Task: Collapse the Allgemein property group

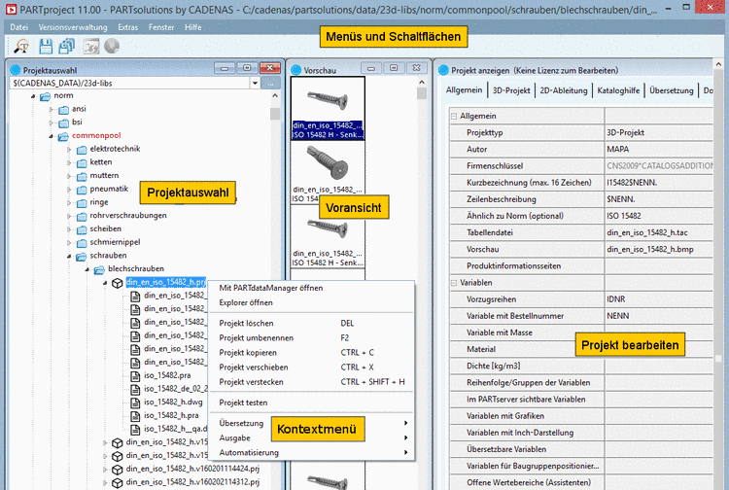Action: coord(454,117)
